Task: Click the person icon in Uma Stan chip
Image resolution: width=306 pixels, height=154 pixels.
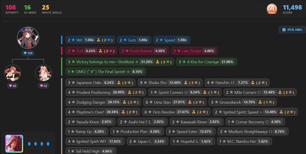Action: (x=190, y=102)
